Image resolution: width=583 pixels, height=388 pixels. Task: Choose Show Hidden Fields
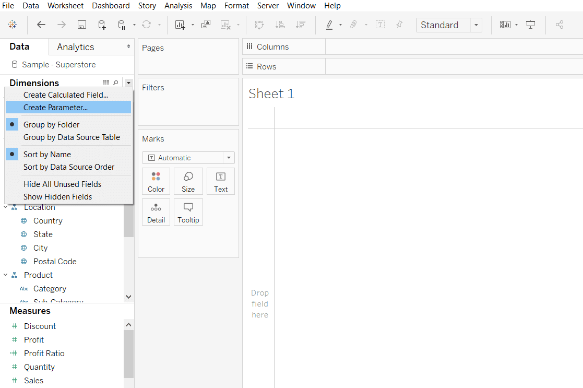click(x=68, y=197)
